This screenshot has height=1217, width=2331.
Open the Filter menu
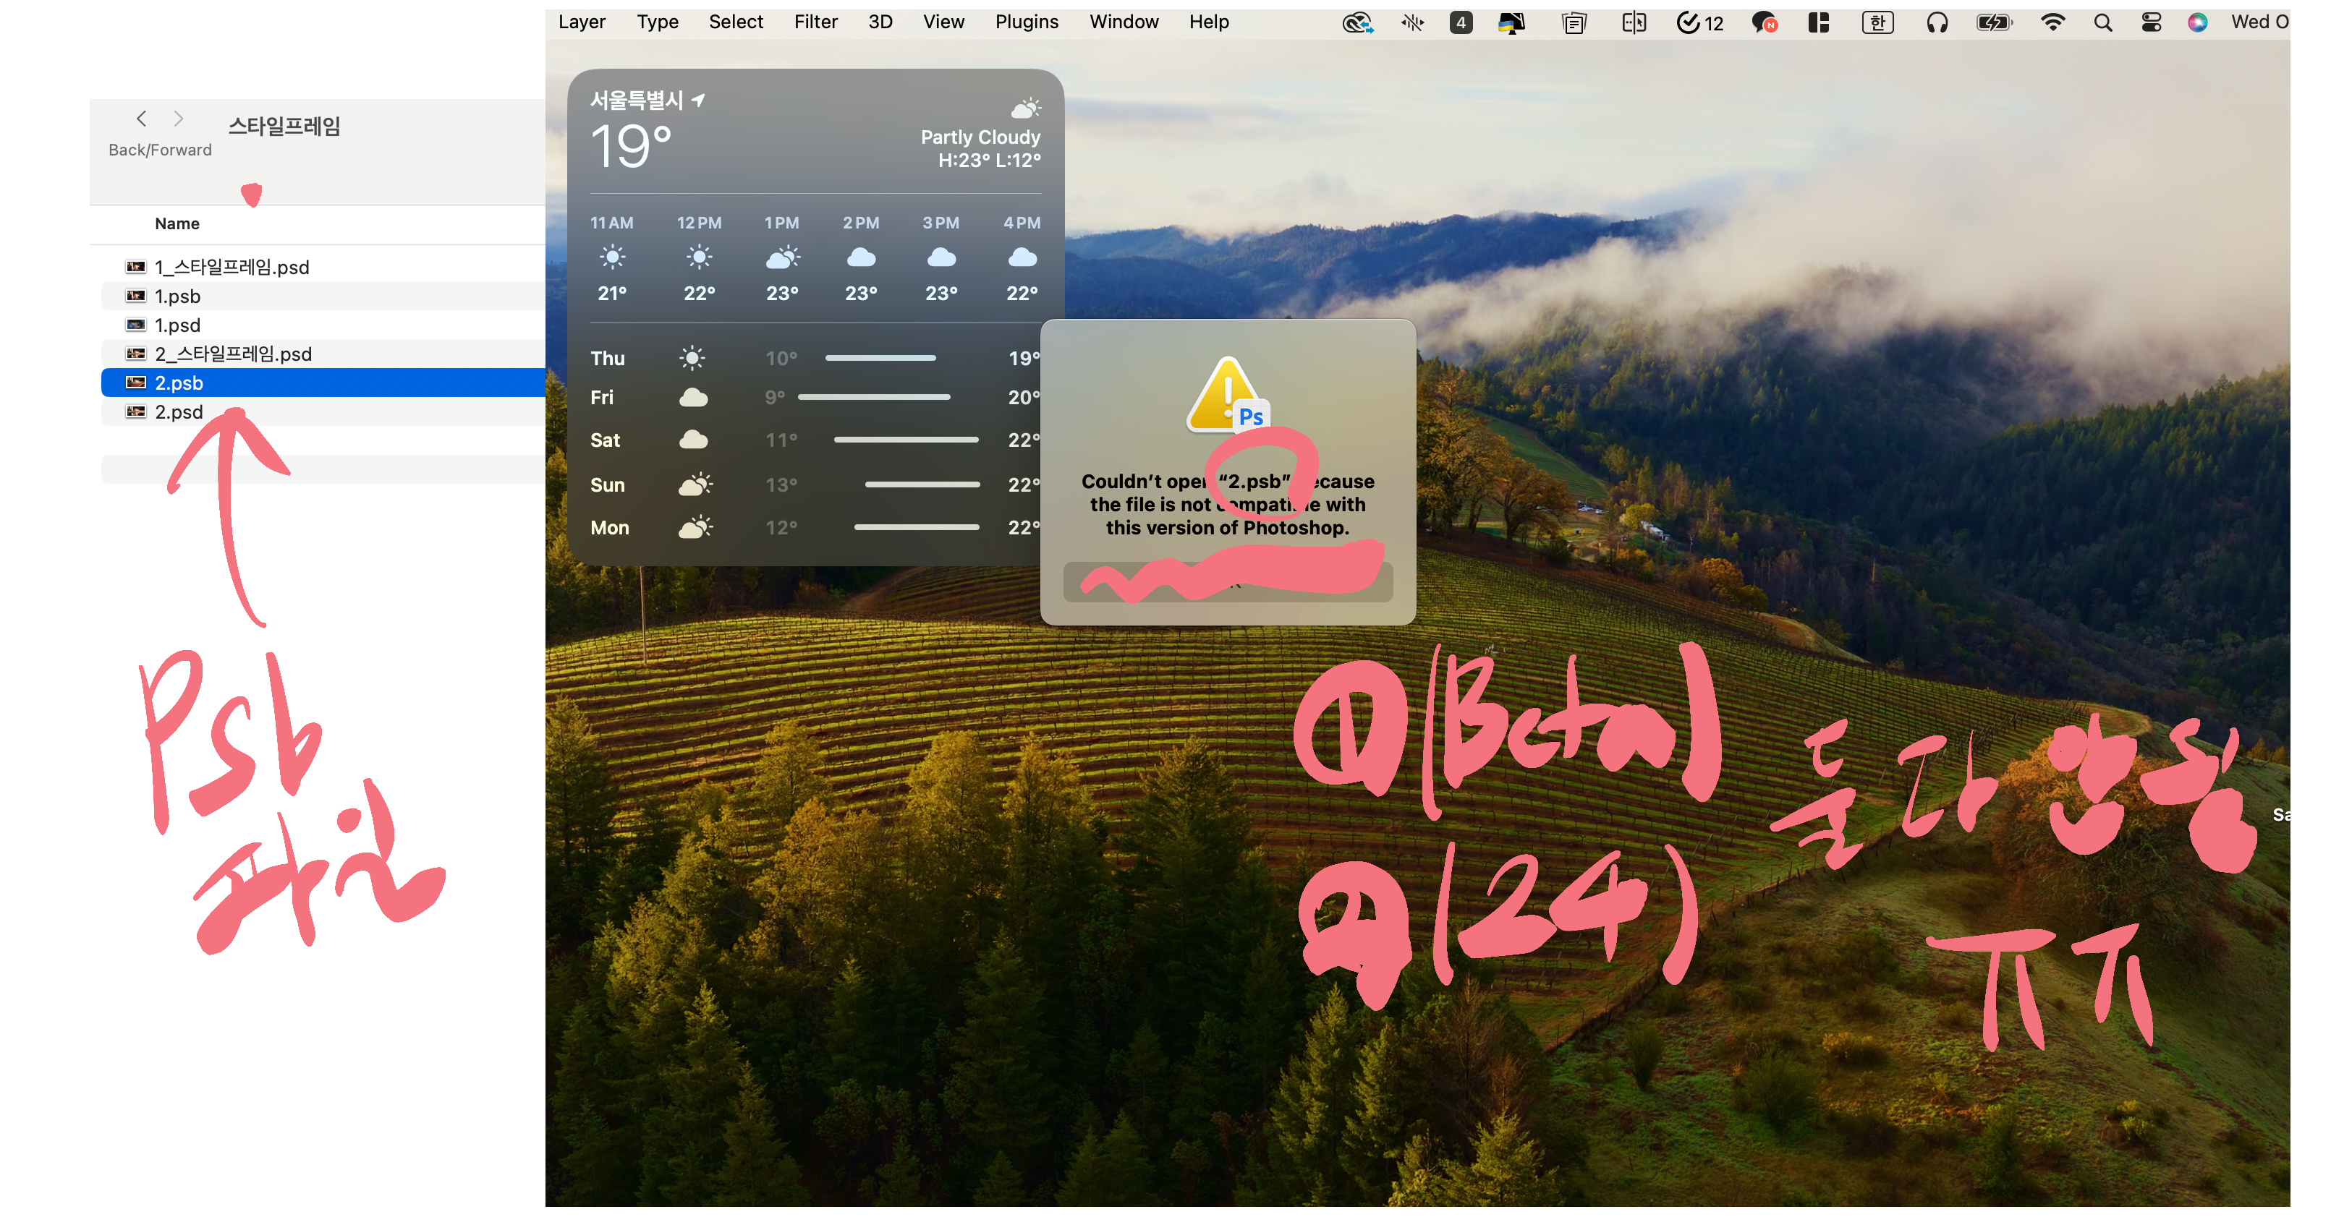click(x=815, y=22)
